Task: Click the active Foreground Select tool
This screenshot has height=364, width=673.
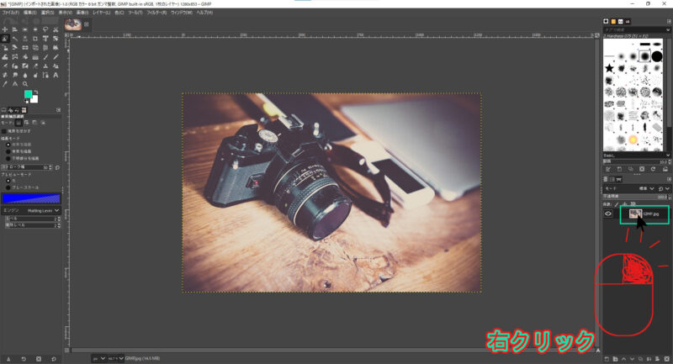Action: click(5, 40)
